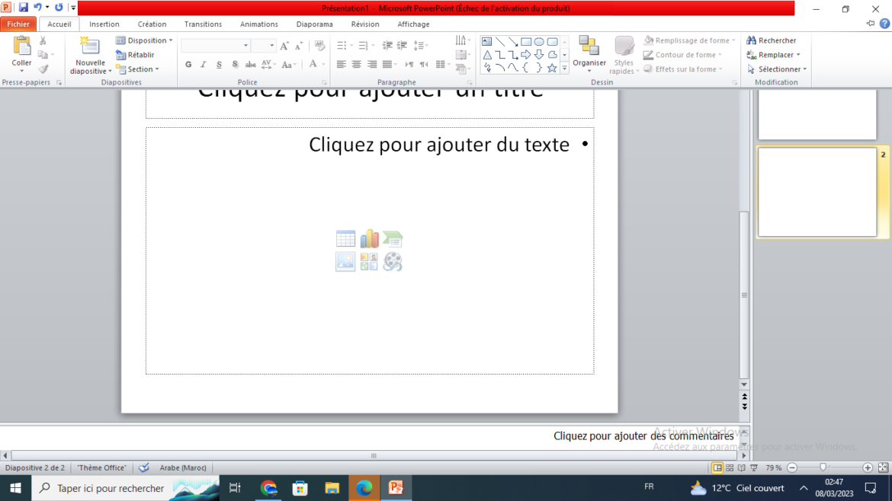Image resolution: width=892 pixels, height=501 pixels.
Task: Increase font size with the A-up icon
Action: tap(284, 46)
